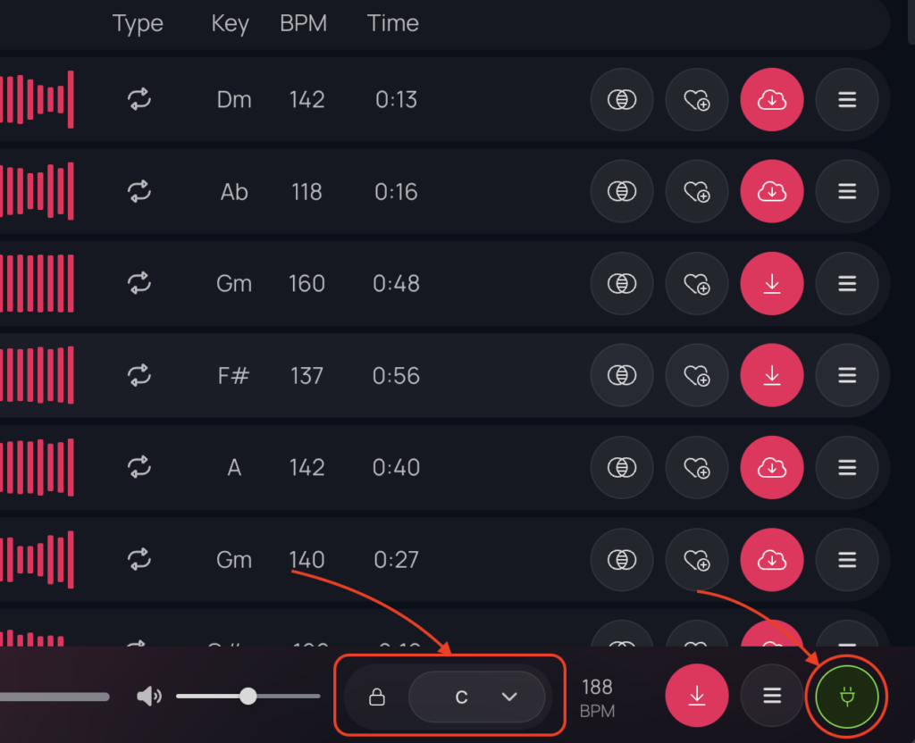The image size is (915, 743).
Task: Sort by the BPM column header
Action: coord(303,24)
